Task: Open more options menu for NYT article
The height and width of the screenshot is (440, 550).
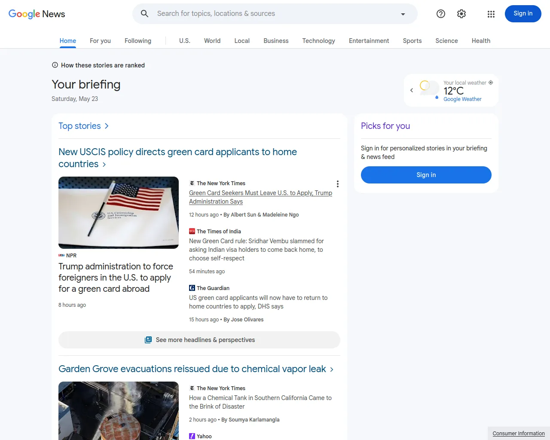Action: pos(338,184)
